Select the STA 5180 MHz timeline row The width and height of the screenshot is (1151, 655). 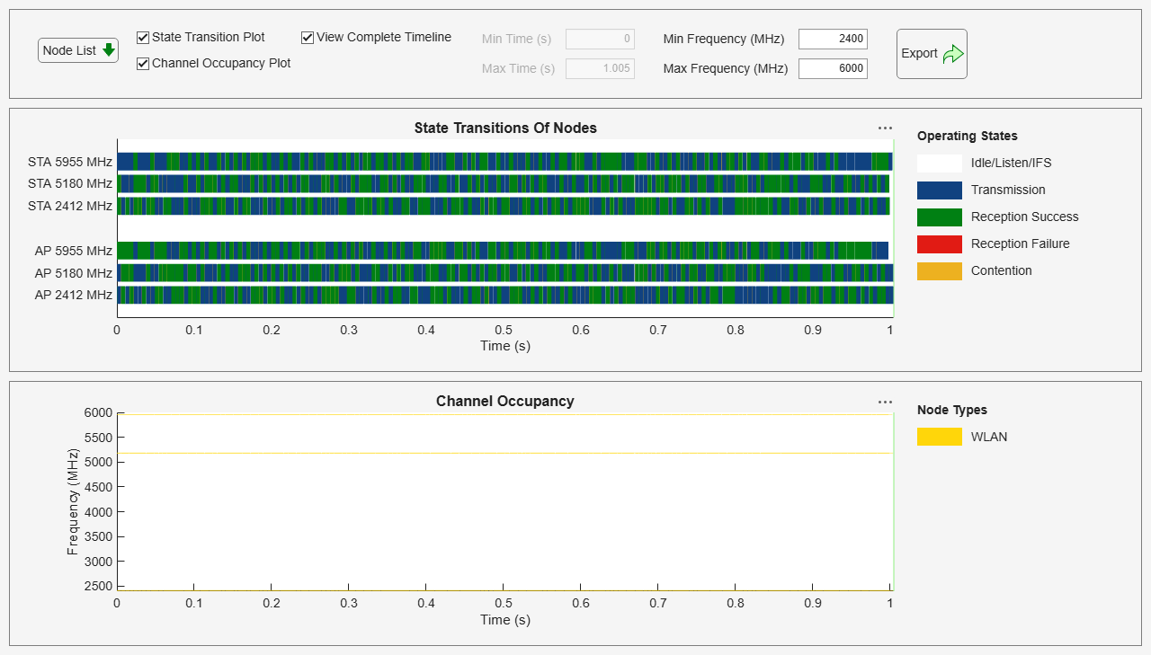(x=504, y=183)
